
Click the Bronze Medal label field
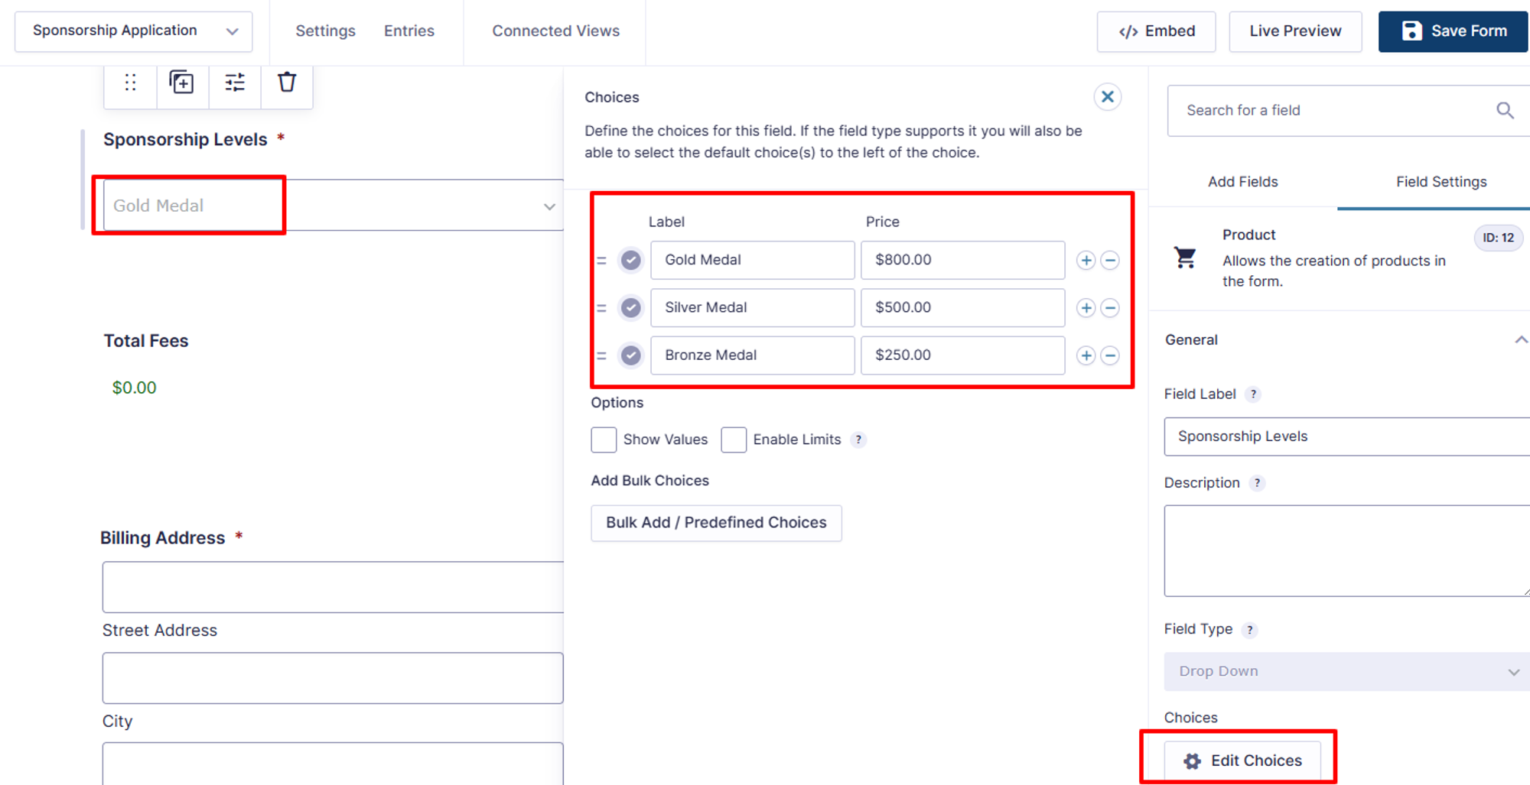click(x=752, y=355)
